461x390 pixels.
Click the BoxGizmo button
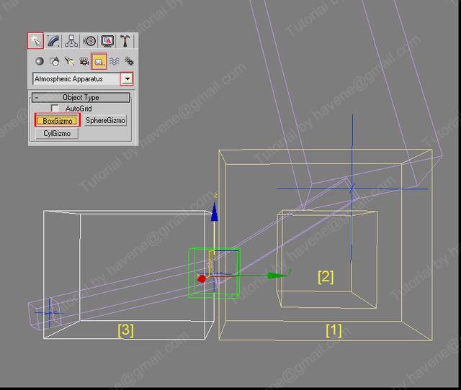pyautogui.click(x=57, y=121)
